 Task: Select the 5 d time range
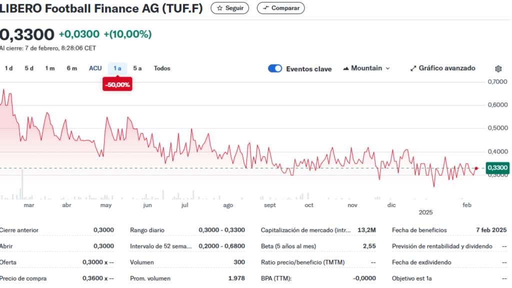[29, 68]
